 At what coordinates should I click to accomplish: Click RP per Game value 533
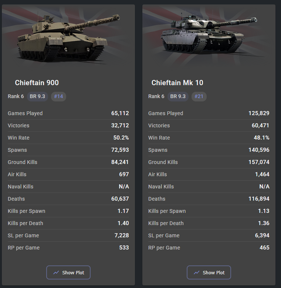(x=124, y=248)
